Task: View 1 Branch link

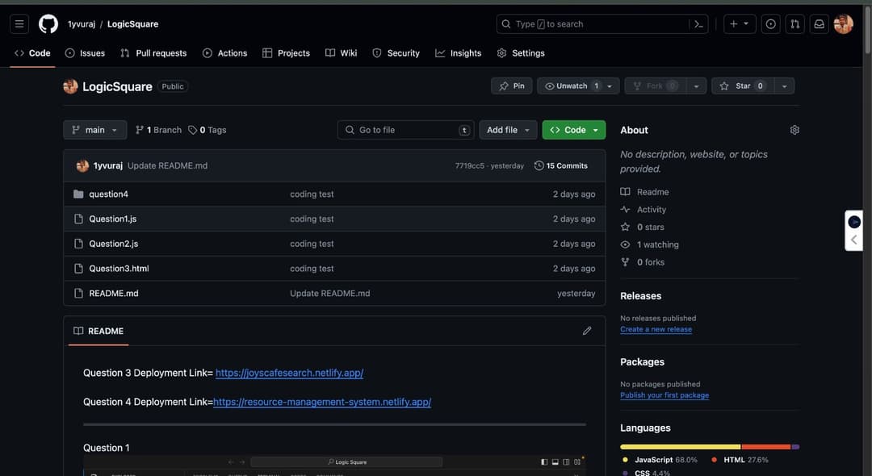Action: 158,130
